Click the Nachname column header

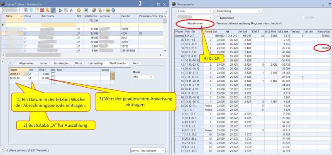pos(59,16)
